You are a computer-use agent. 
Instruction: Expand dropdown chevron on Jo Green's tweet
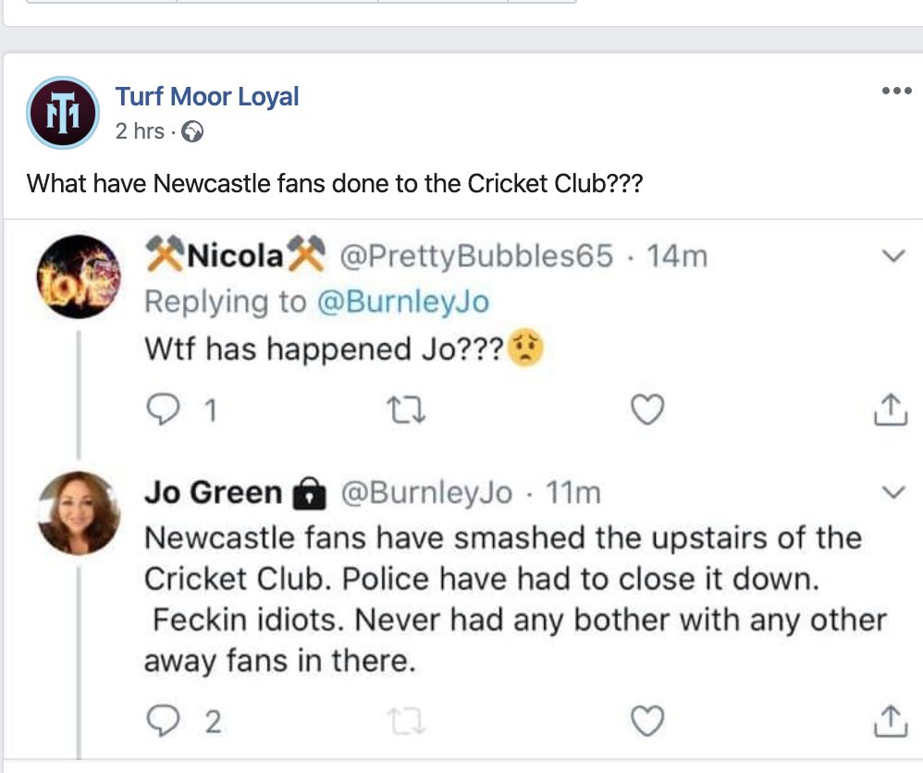pyautogui.click(x=893, y=493)
